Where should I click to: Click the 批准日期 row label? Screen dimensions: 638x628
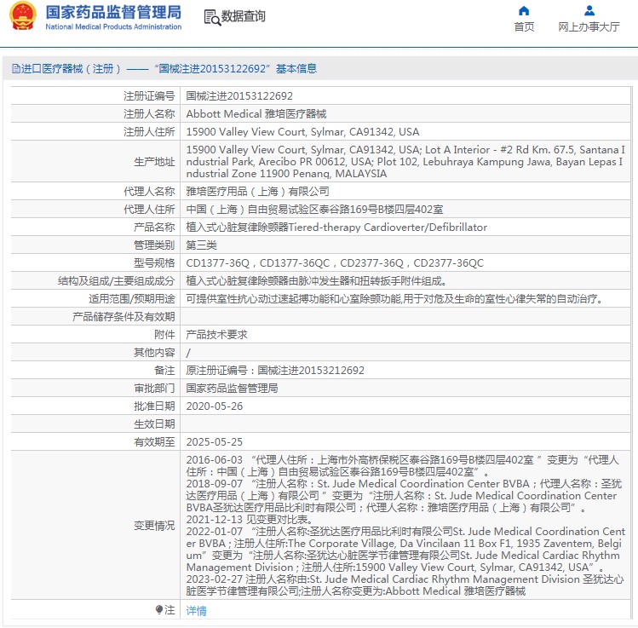(154, 406)
